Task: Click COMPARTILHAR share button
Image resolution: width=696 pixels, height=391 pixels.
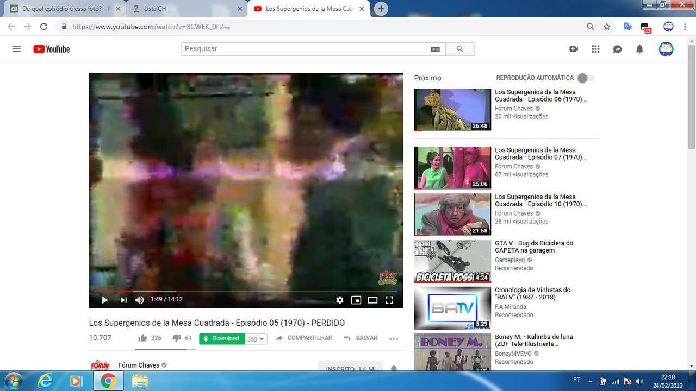Action: click(304, 338)
